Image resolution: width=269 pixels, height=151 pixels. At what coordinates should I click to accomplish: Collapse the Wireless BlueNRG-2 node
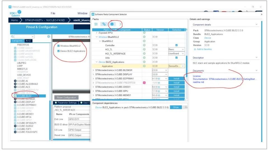pos(97,37)
